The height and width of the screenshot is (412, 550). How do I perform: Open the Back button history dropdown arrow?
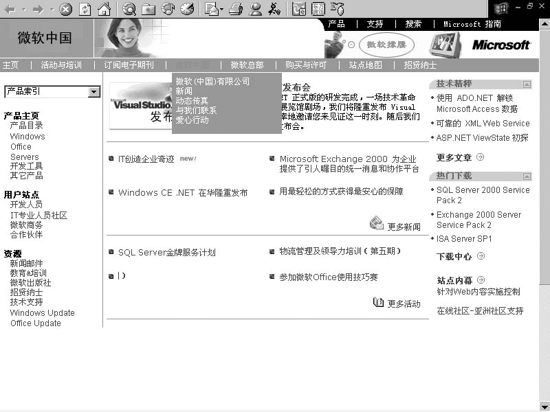tap(24, 10)
